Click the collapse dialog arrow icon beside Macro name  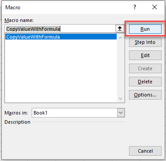(x=120, y=29)
